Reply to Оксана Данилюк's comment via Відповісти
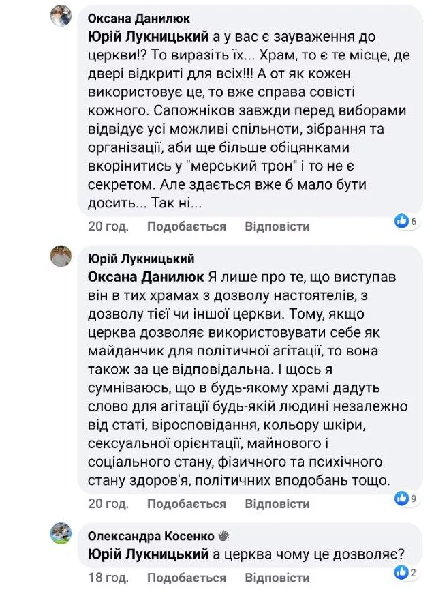 point(277,226)
